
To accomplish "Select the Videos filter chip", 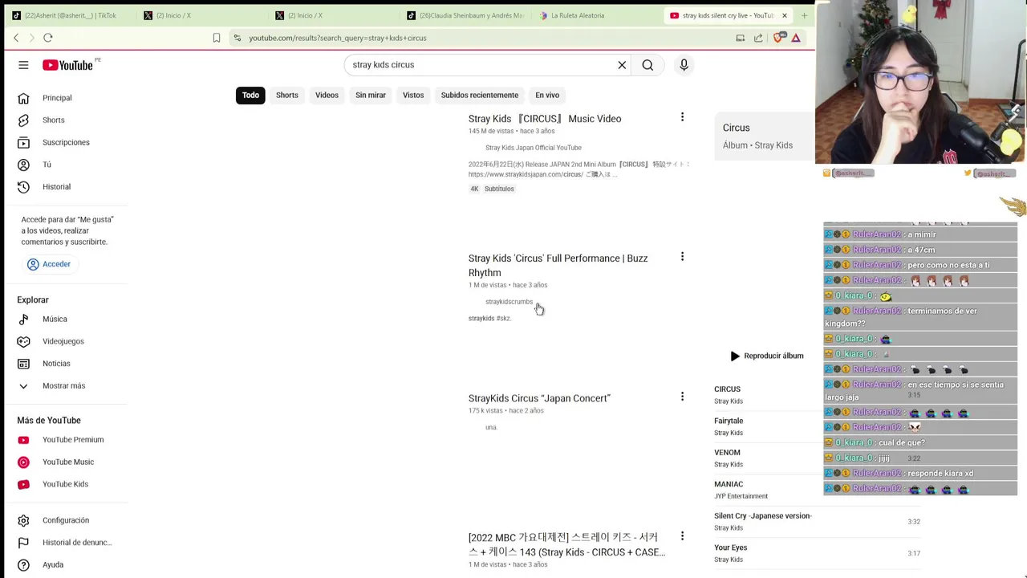I will 327,95.
